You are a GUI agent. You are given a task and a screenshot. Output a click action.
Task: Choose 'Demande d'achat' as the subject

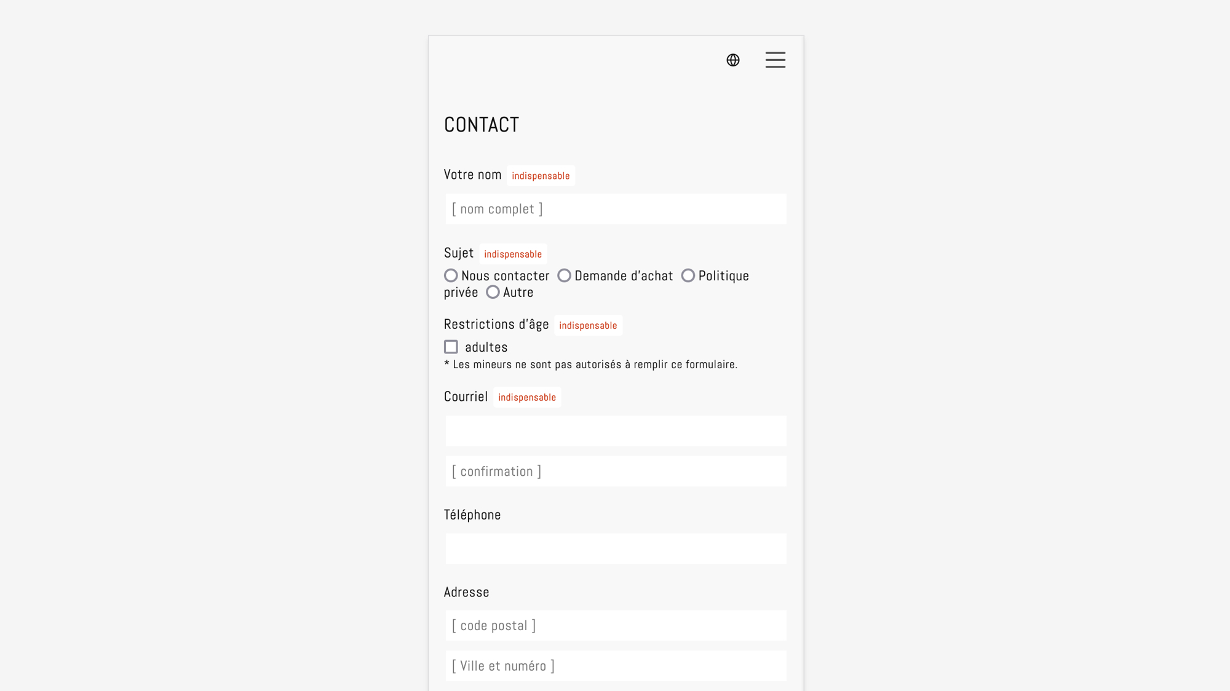coord(565,275)
